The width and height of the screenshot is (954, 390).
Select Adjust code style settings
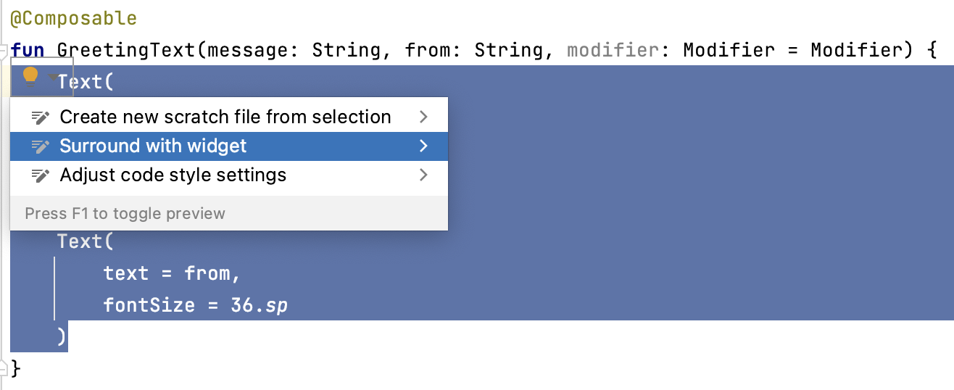(173, 175)
